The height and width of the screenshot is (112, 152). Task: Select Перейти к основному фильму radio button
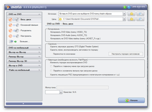[51, 71]
